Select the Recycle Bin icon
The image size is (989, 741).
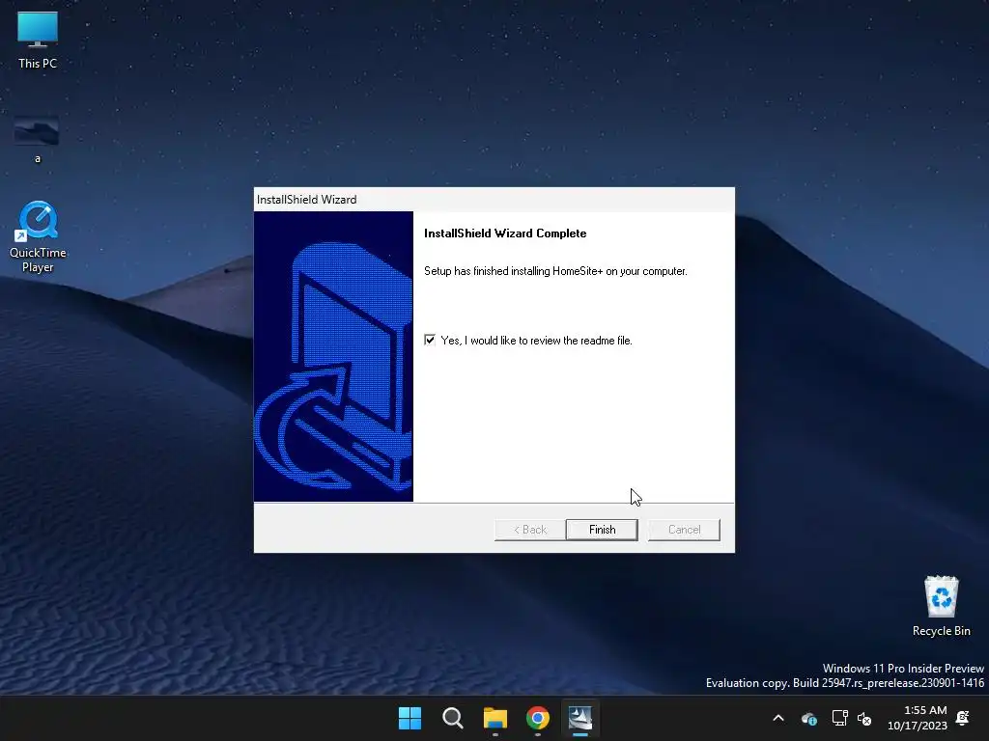tap(941, 606)
